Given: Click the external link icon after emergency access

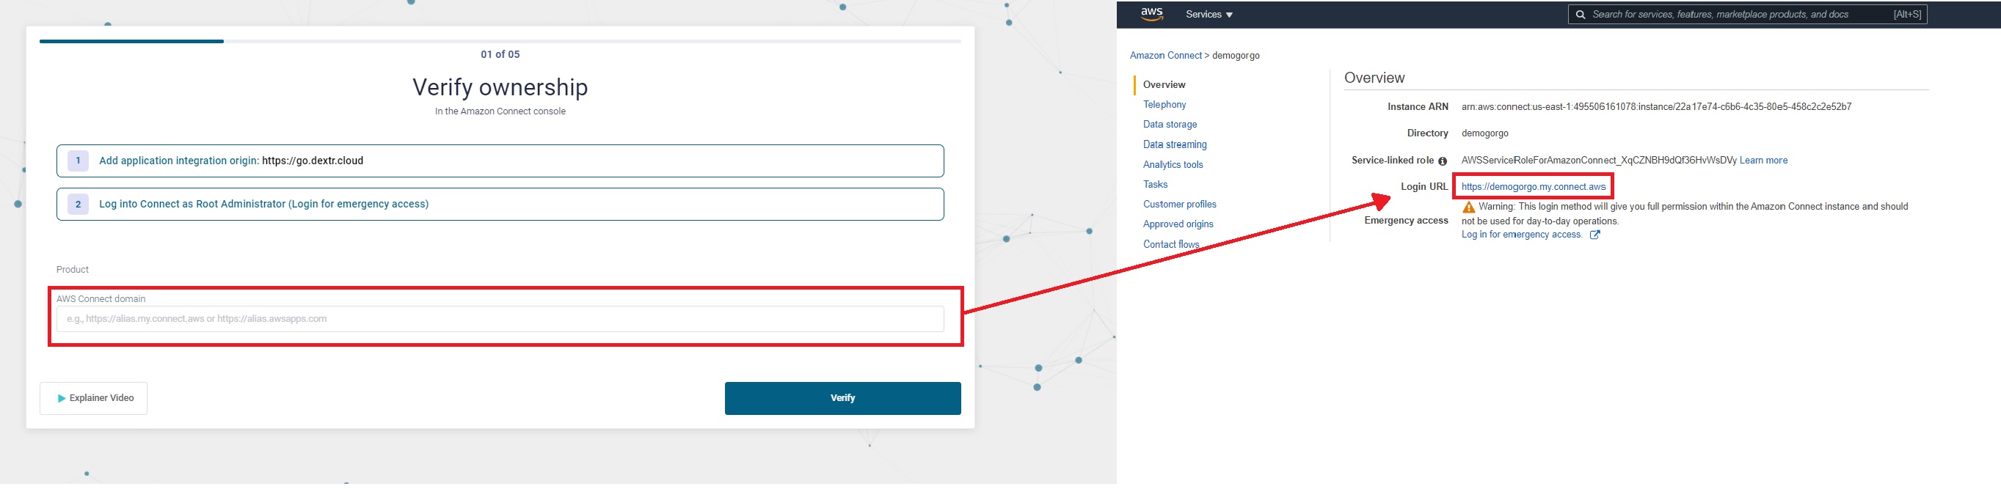Looking at the screenshot, I should (1594, 235).
